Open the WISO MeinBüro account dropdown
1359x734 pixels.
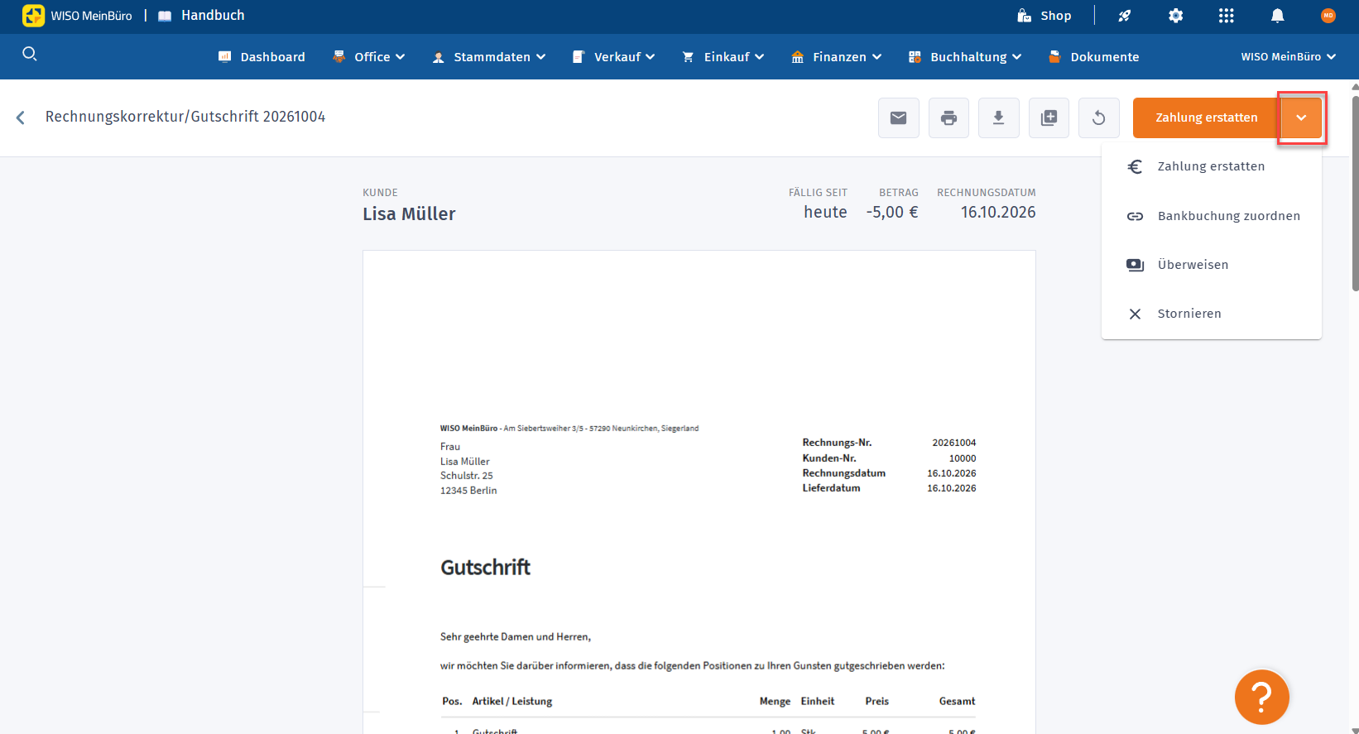pyautogui.click(x=1289, y=57)
